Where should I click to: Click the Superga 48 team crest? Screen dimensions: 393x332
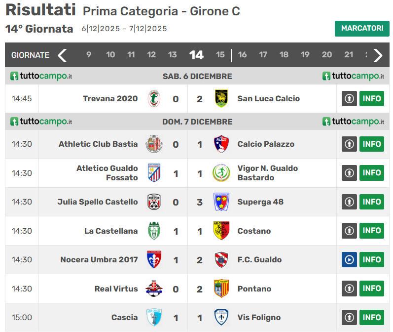click(221, 202)
